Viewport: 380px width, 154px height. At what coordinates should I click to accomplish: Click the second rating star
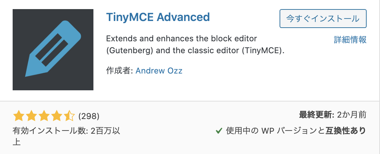(x=31, y=116)
